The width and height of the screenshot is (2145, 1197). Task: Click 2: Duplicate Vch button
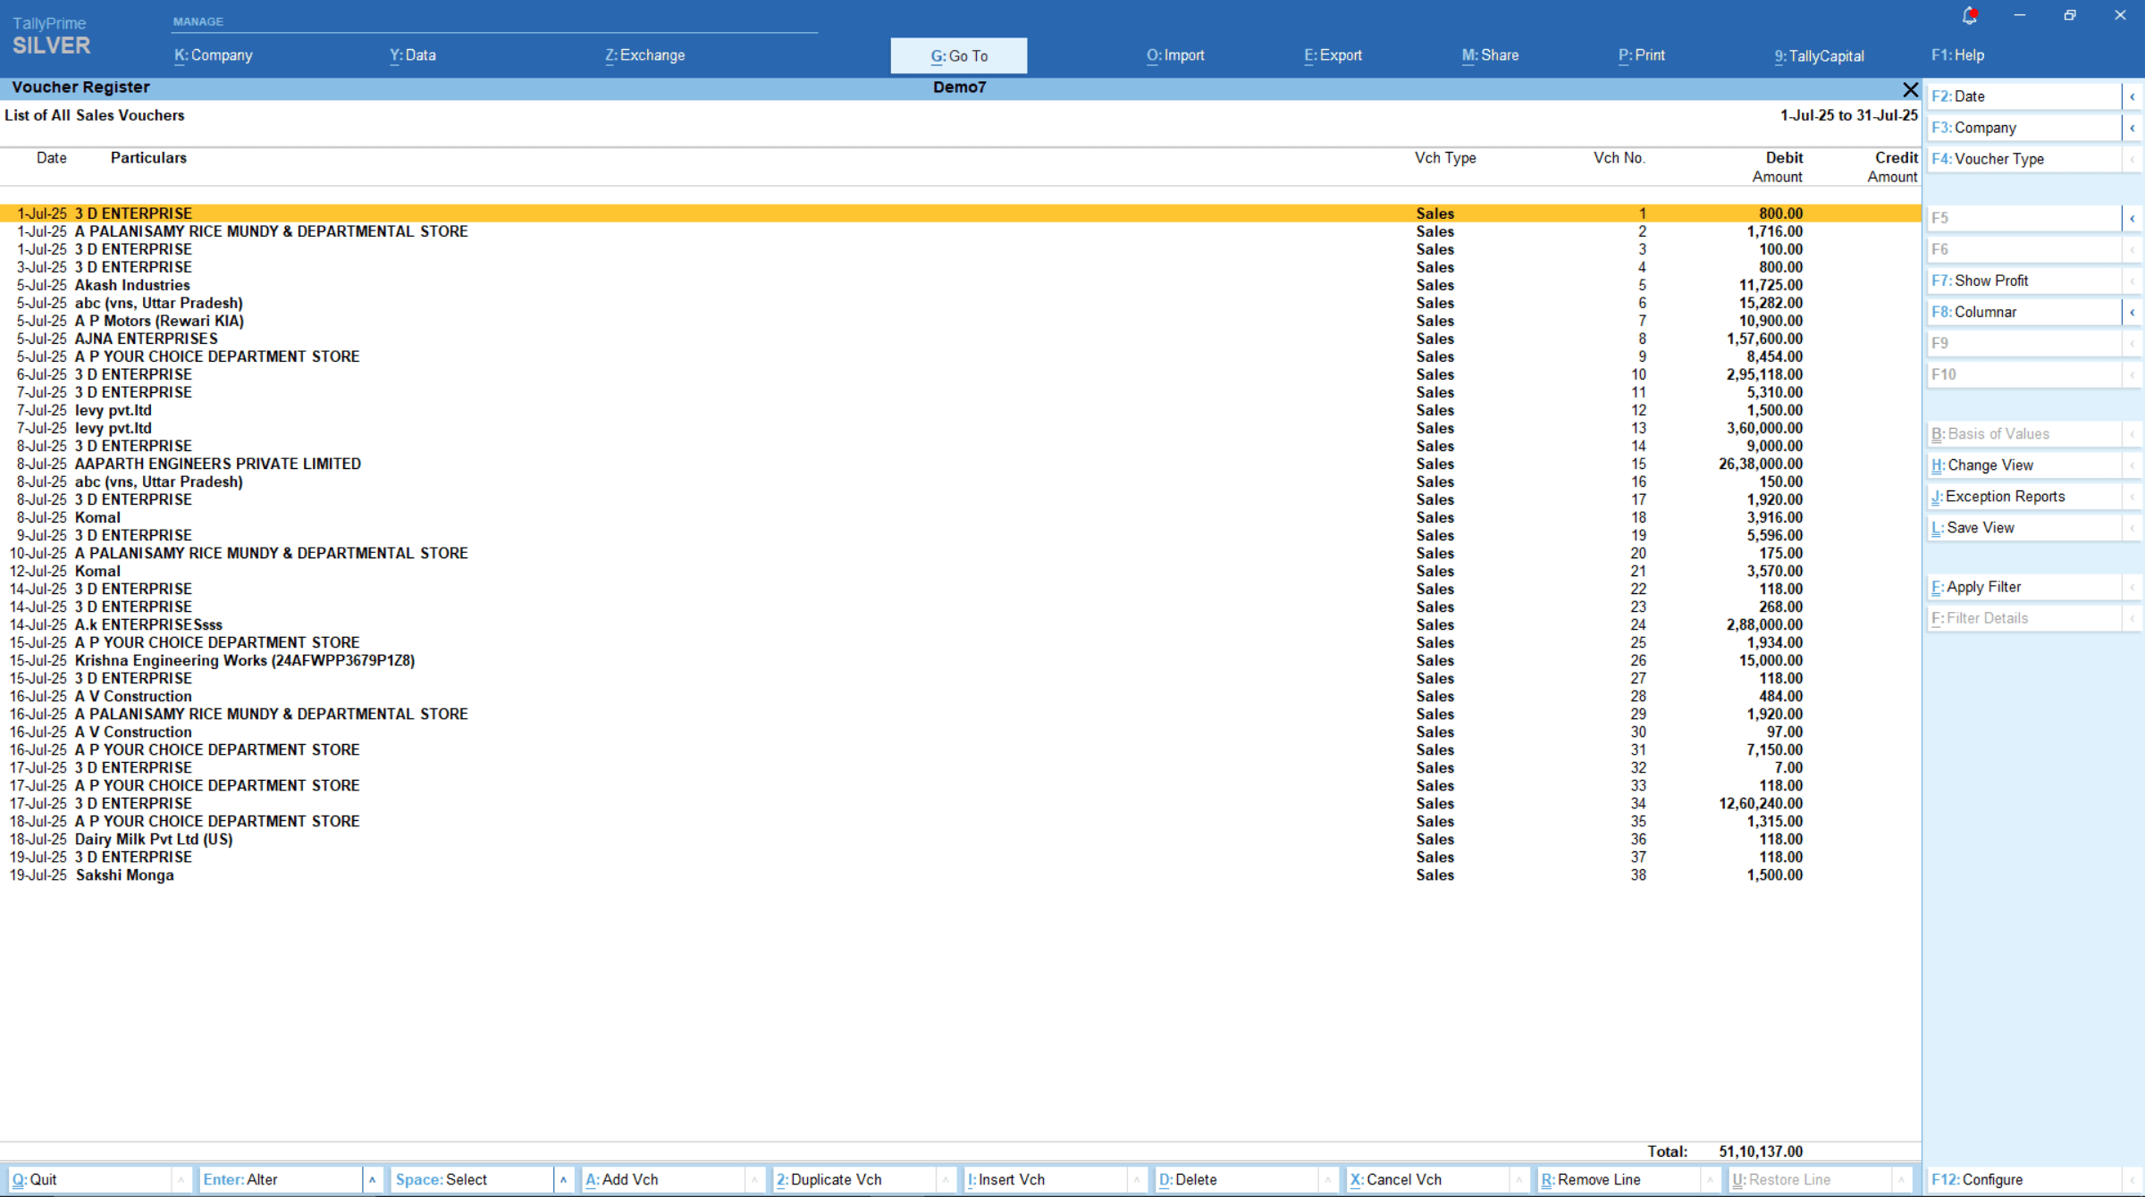point(854,1180)
